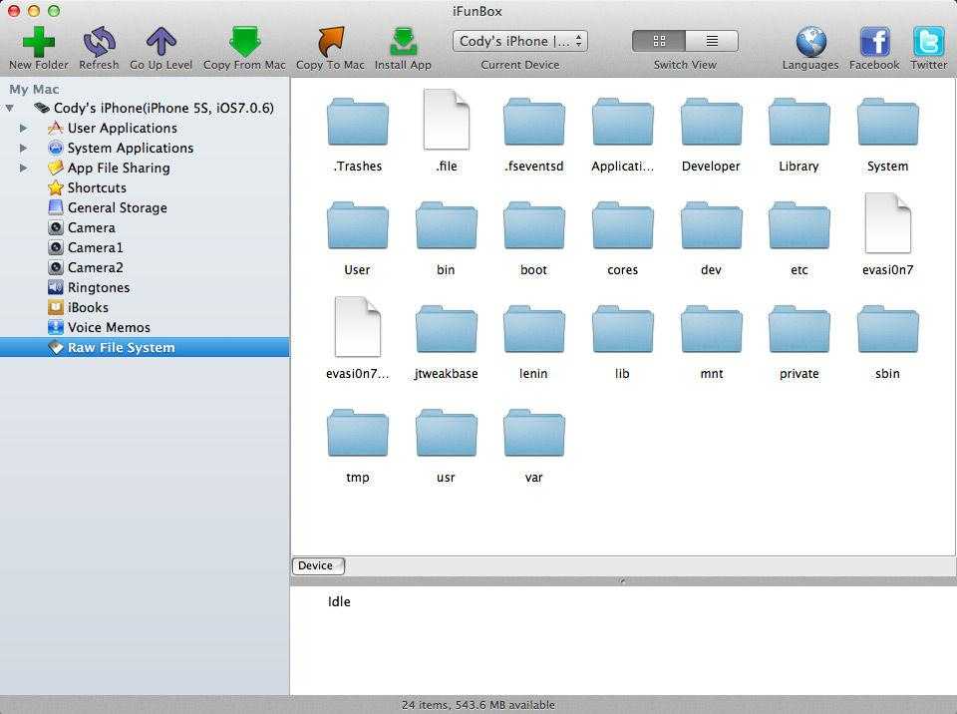
Task: Expand User Applications tree node
Action: tap(23, 129)
